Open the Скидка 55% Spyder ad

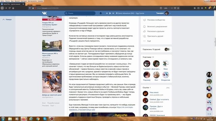pos(50,24)
